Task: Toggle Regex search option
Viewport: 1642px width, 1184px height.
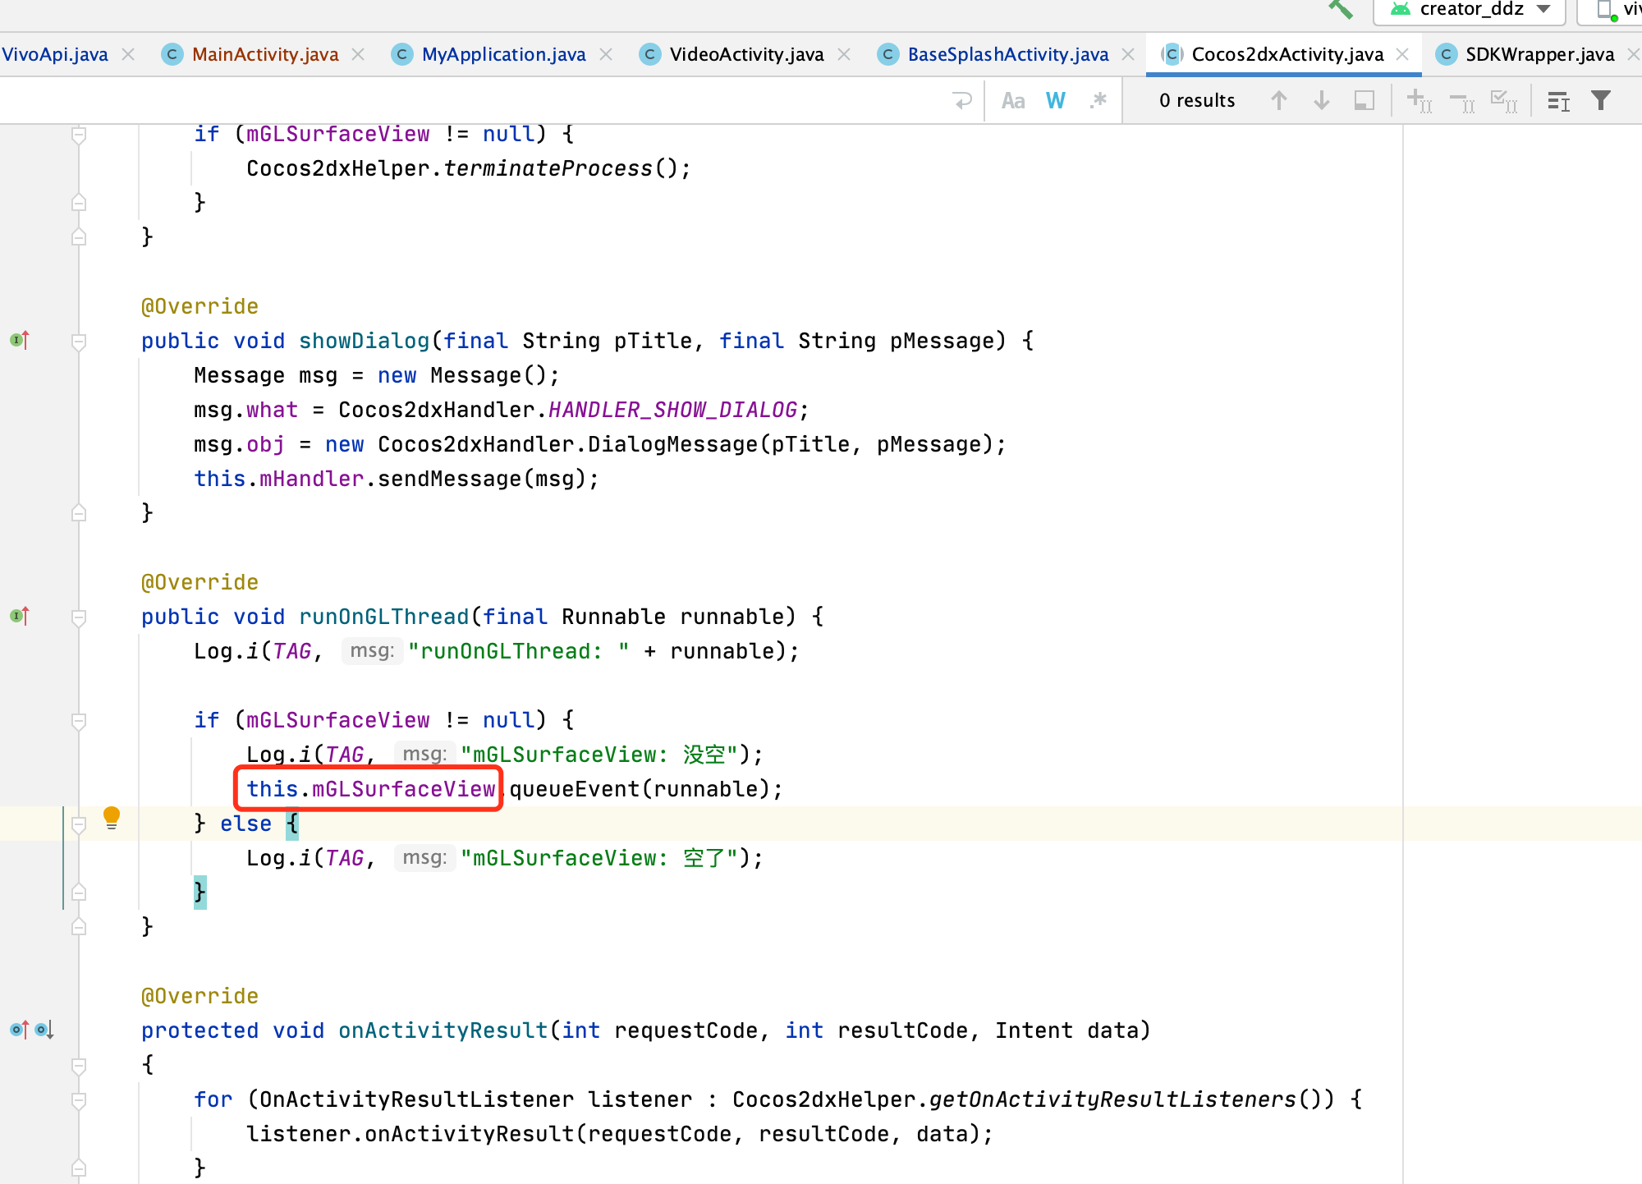Action: pos(1098,101)
